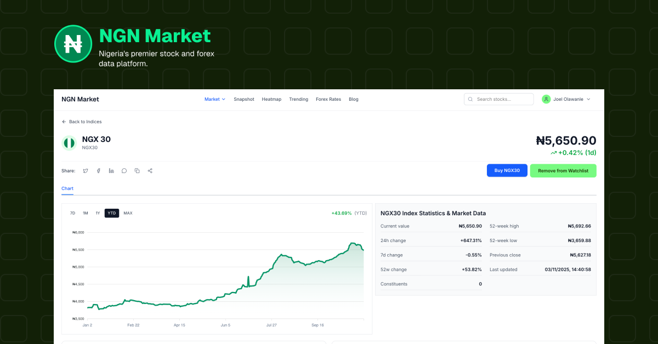Click the Nigerian flag NGX 30 logo

click(69, 143)
